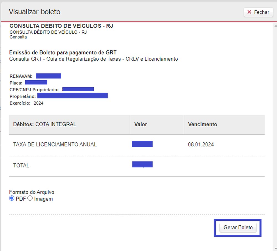The height and width of the screenshot is (251, 277).
Task: Click the Exercício 2024 value
Action: point(39,103)
